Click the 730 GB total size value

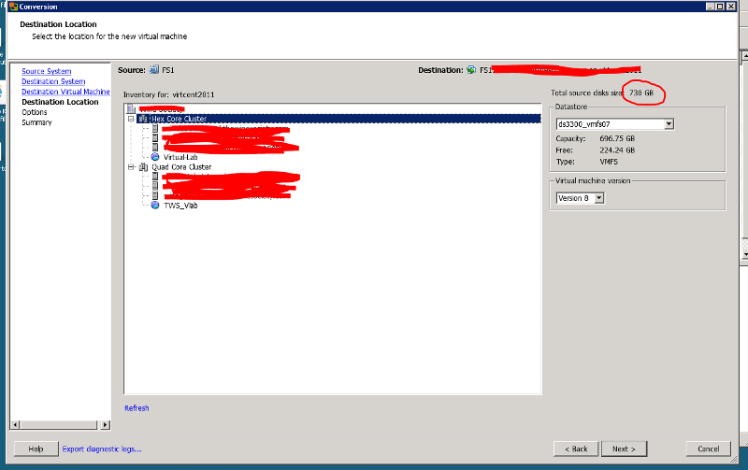pyautogui.click(x=641, y=93)
